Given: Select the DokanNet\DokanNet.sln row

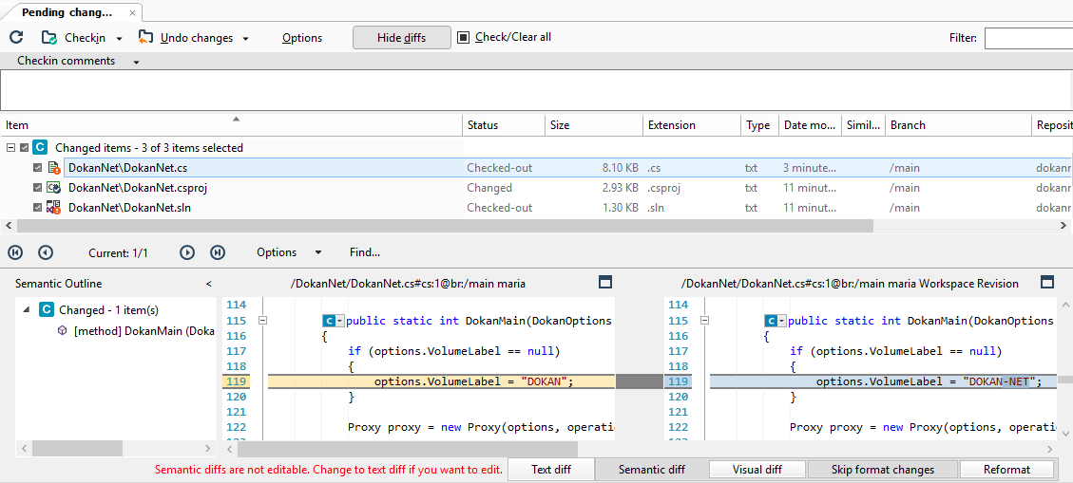Looking at the screenshot, I should pos(536,207).
